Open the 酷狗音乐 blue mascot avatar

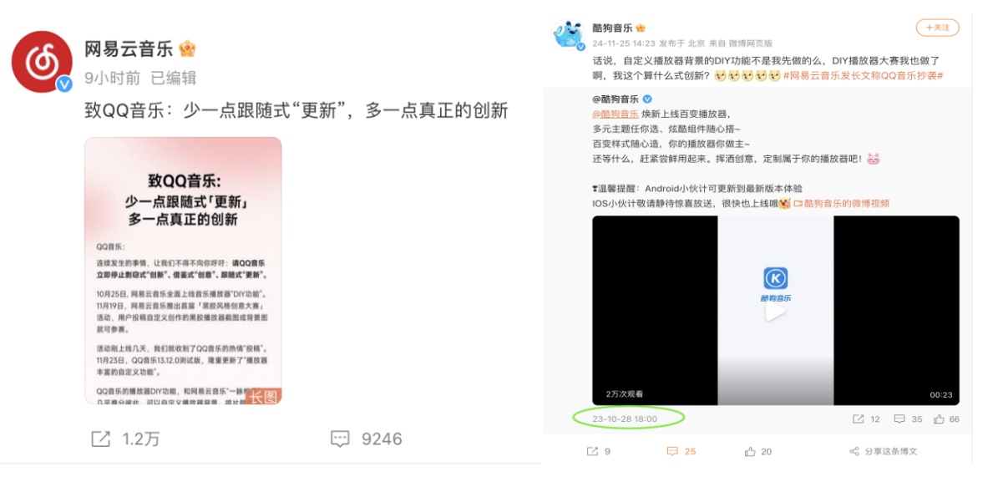pos(569,35)
